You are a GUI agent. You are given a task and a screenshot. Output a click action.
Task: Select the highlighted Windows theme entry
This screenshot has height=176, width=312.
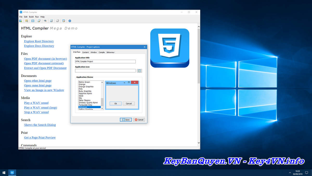[89, 107]
